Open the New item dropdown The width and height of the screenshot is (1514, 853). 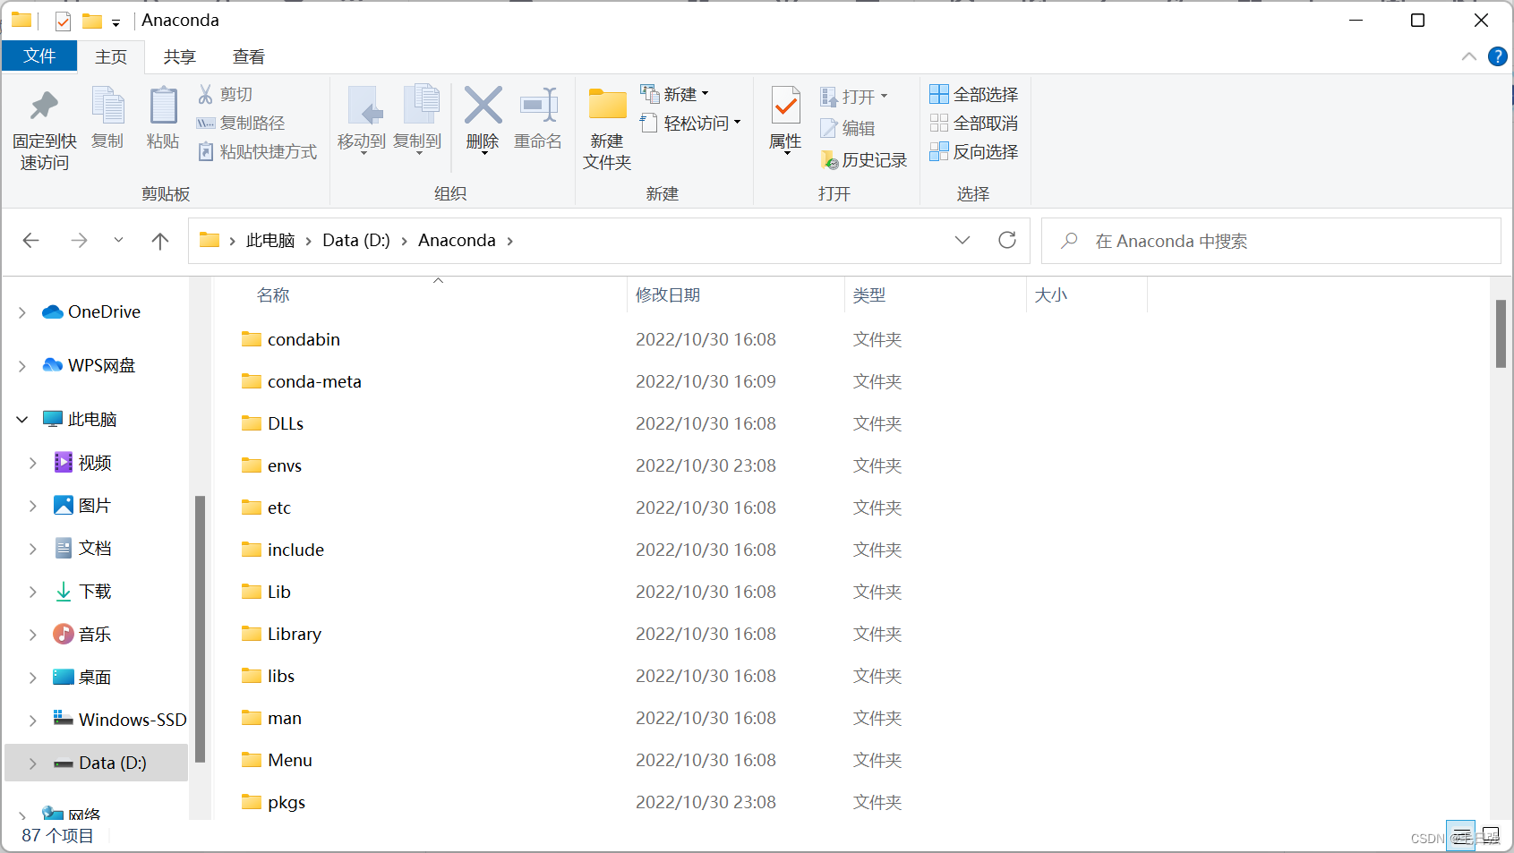[674, 94]
